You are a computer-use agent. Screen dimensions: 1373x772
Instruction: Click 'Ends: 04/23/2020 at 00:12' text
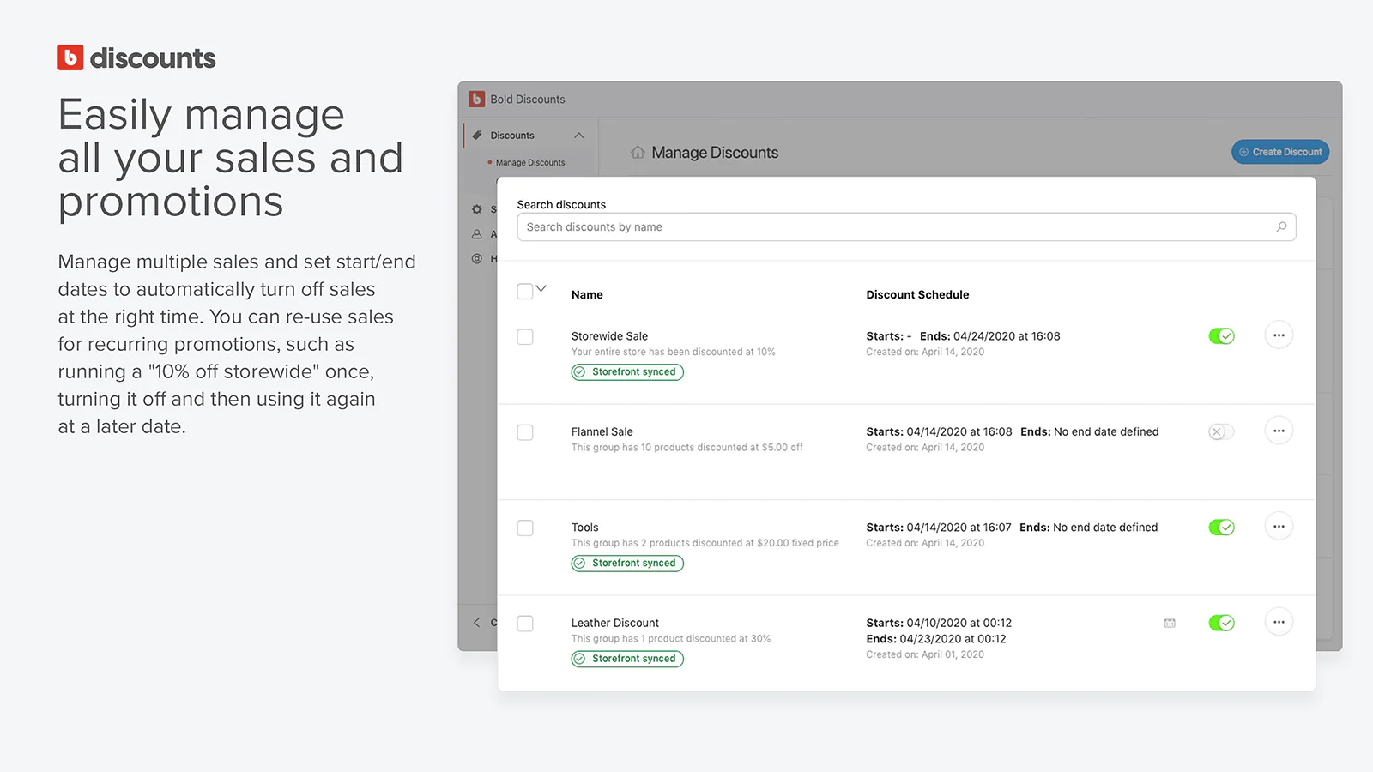click(x=936, y=639)
